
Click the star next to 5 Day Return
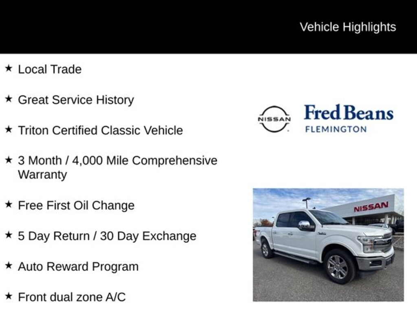coord(8,235)
